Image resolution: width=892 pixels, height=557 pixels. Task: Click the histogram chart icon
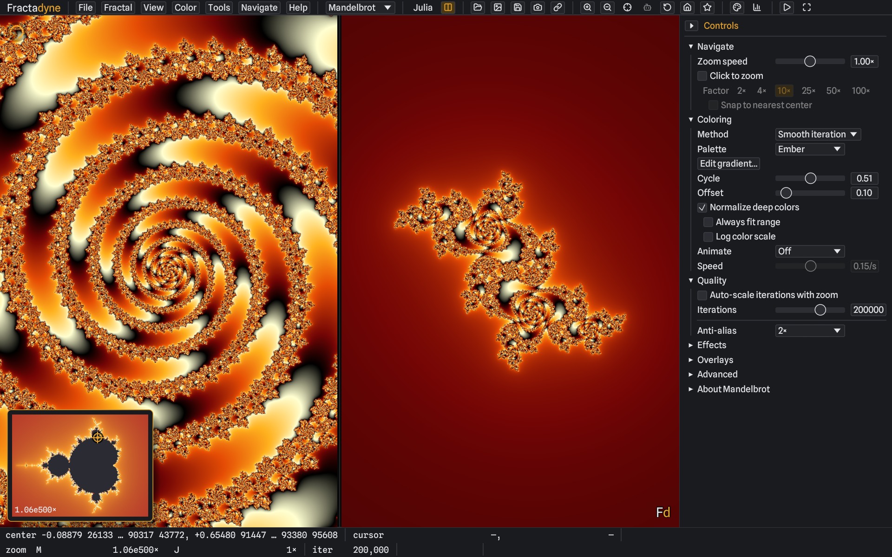coord(757,7)
